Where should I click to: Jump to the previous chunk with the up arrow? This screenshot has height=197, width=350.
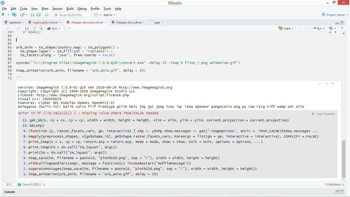(x=300, y=28)
